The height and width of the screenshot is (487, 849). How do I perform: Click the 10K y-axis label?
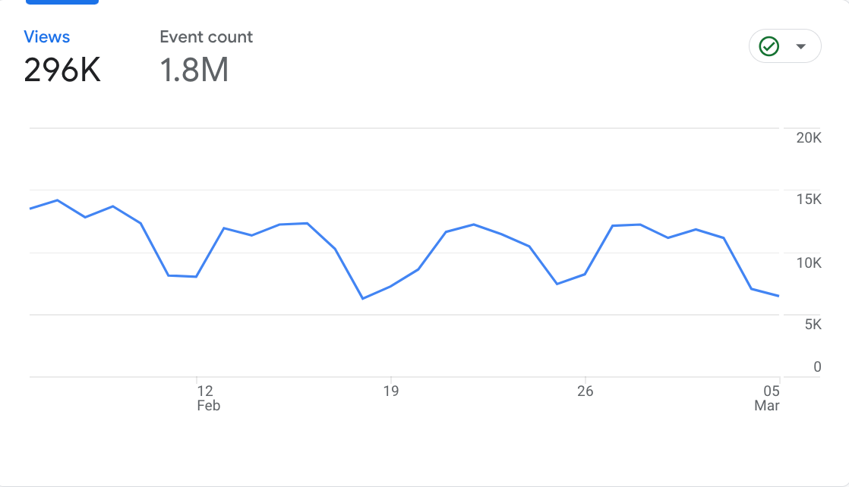809,263
